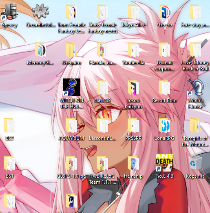Open the class 09 folder

(x=102, y=88)
